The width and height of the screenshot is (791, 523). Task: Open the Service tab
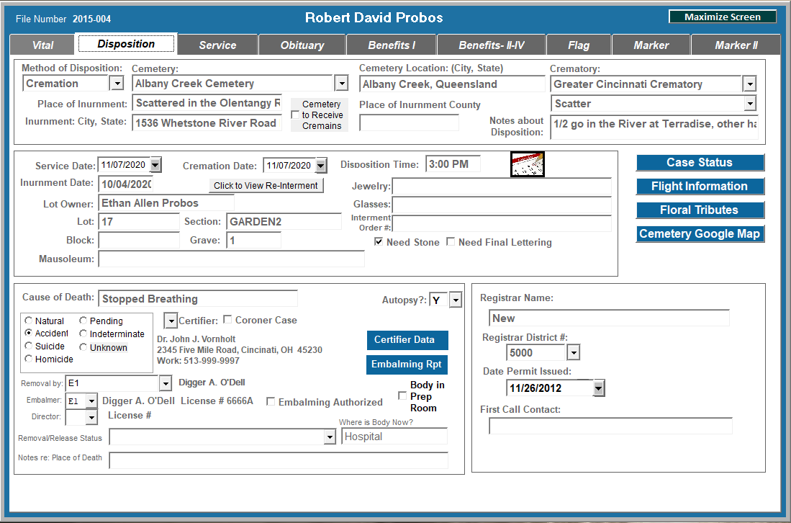pyautogui.click(x=217, y=45)
